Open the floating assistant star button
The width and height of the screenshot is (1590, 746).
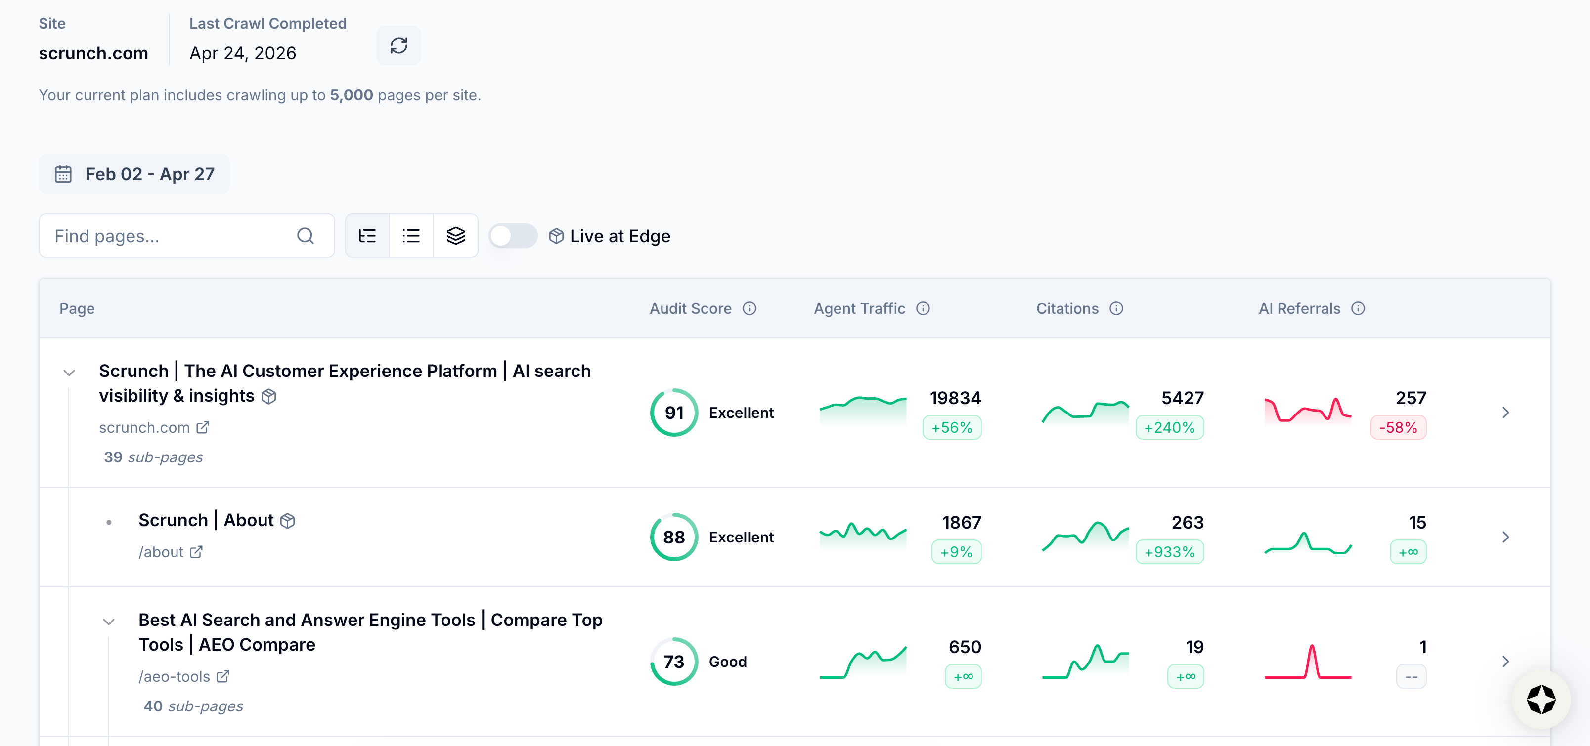pyautogui.click(x=1541, y=700)
